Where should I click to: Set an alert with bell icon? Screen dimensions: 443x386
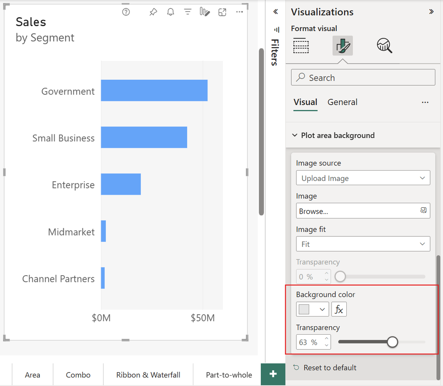pos(170,12)
